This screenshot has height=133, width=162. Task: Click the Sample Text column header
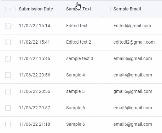pyautogui.click(x=78, y=9)
